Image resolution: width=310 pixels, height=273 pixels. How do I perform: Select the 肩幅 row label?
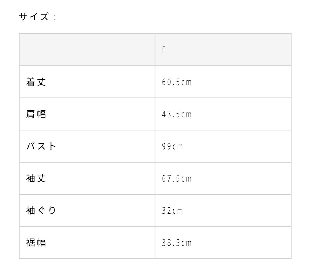click(36, 114)
